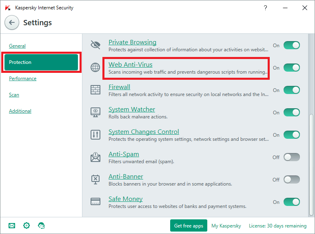Disable the Firewall toggle
Screen dimensions: 315x234
tap(291, 90)
